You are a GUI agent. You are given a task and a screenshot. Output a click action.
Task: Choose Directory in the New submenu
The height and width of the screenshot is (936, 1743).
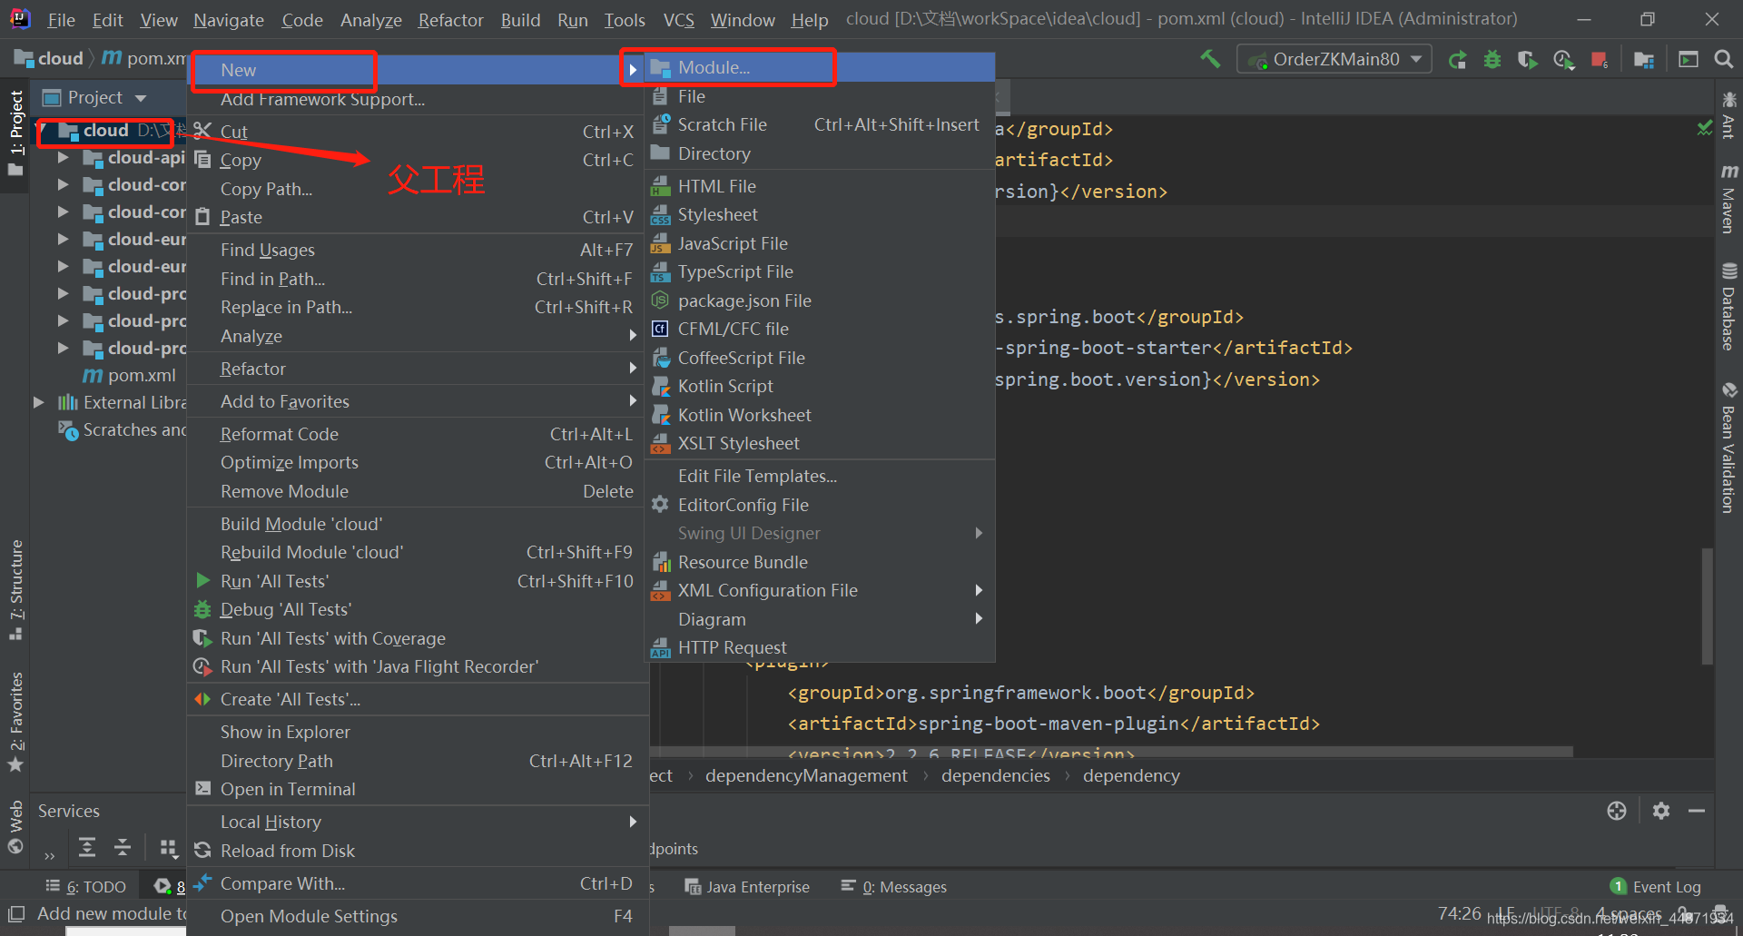point(820,153)
